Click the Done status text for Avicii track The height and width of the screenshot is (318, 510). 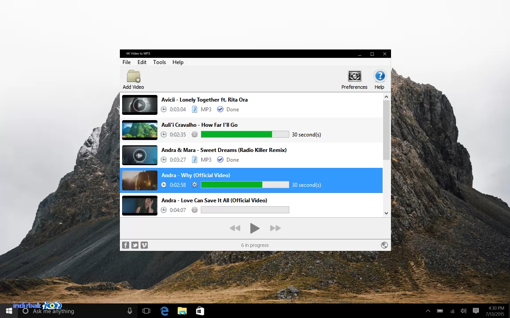pos(233,110)
